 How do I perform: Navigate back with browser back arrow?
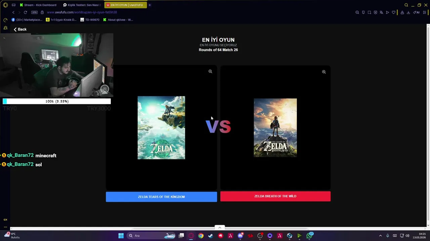13,12
